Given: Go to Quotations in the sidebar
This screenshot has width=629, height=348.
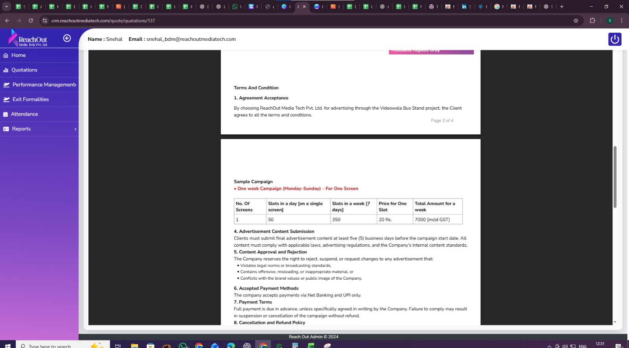Looking at the screenshot, I should (24, 70).
